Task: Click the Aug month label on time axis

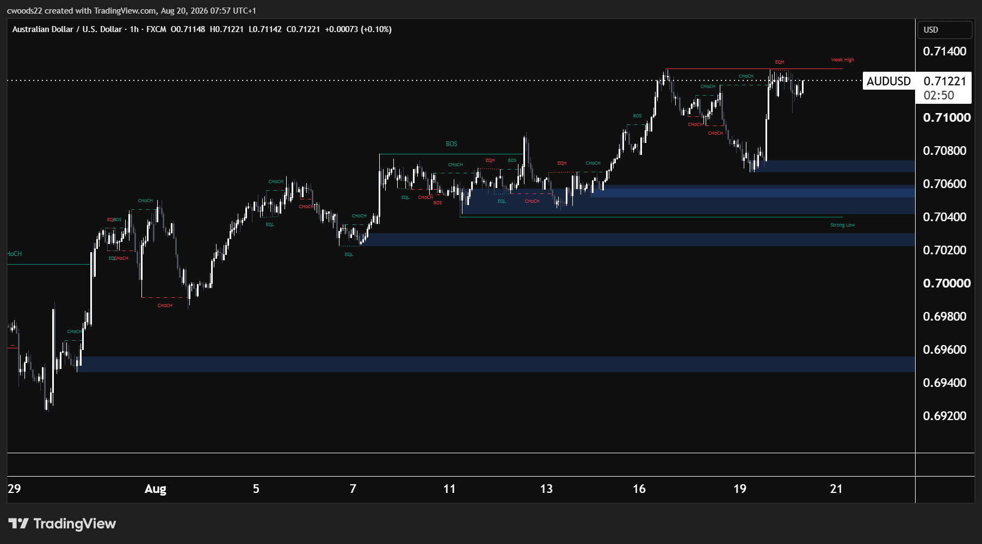Action: click(x=155, y=489)
